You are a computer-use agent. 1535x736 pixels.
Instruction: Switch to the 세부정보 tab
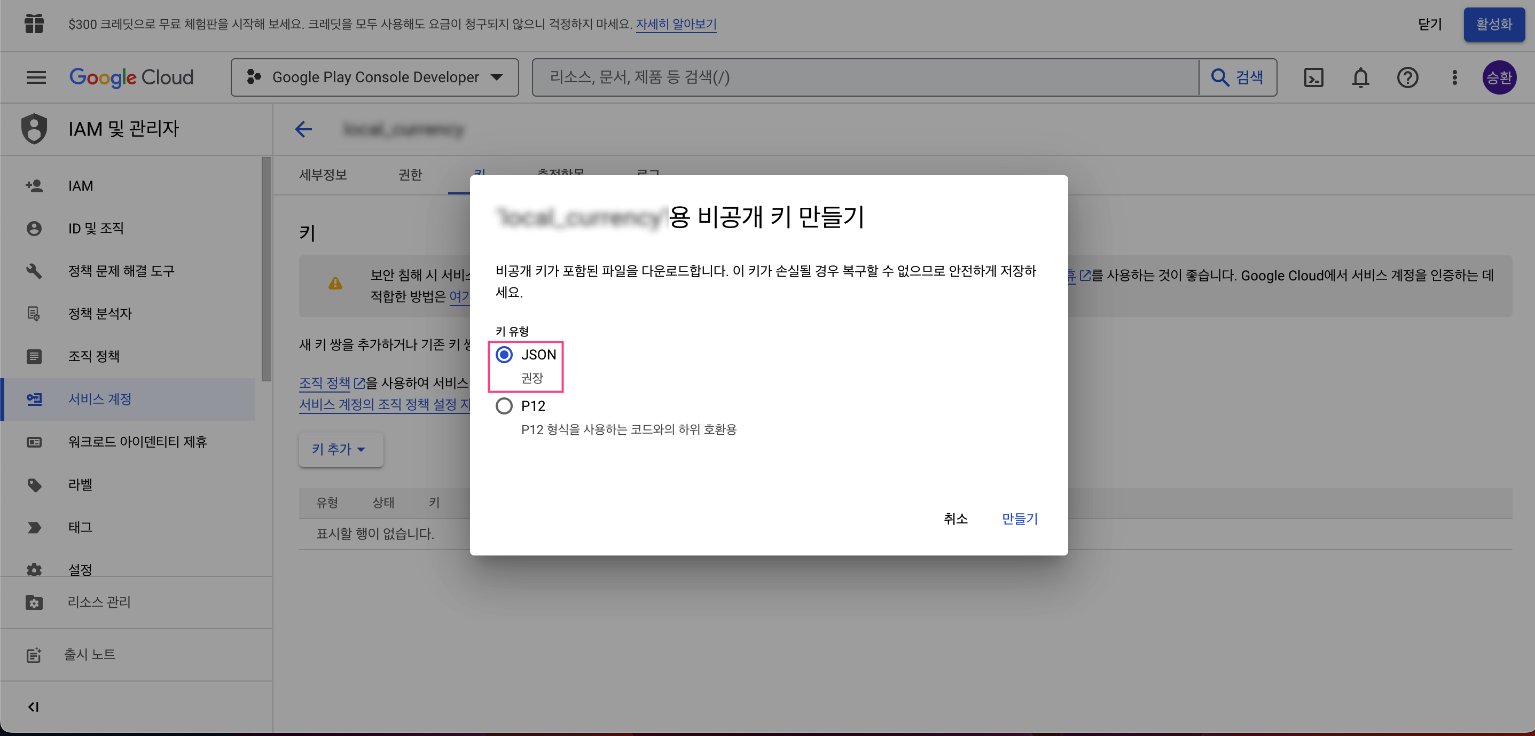(x=323, y=175)
